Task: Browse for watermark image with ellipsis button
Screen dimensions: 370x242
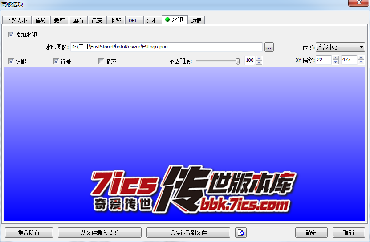Action: click(269, 47)
